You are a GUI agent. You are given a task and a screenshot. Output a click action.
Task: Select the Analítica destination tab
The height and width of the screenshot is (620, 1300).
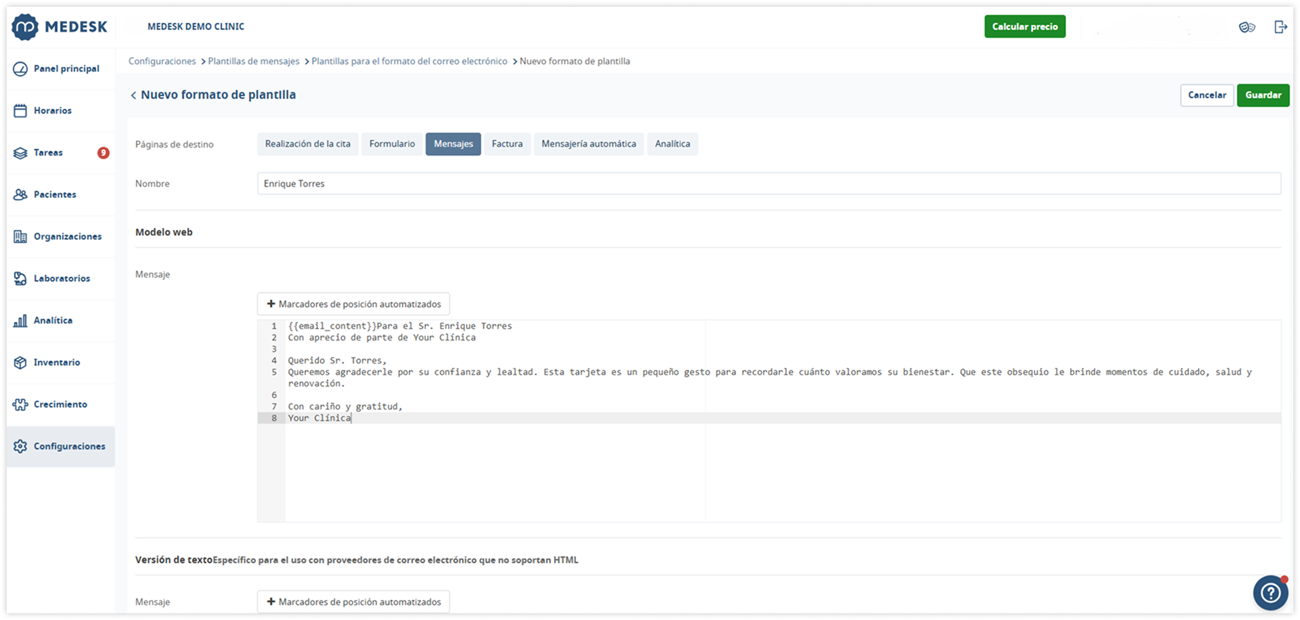[672, 144]
